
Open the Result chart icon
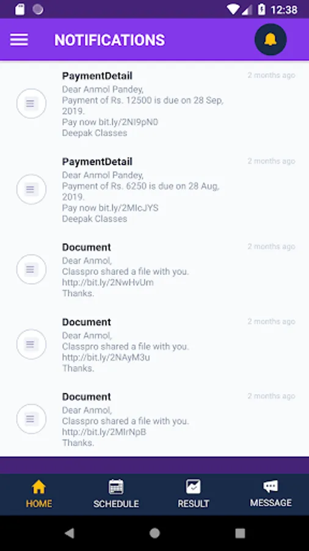[194, 487]
